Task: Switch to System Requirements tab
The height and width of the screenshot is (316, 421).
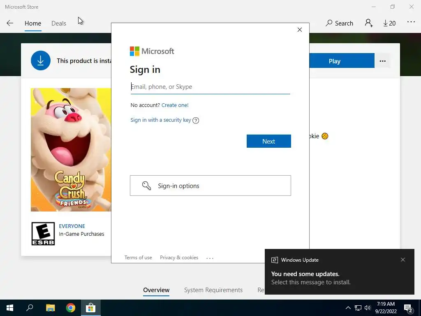Action: click(x=213, y=290)
